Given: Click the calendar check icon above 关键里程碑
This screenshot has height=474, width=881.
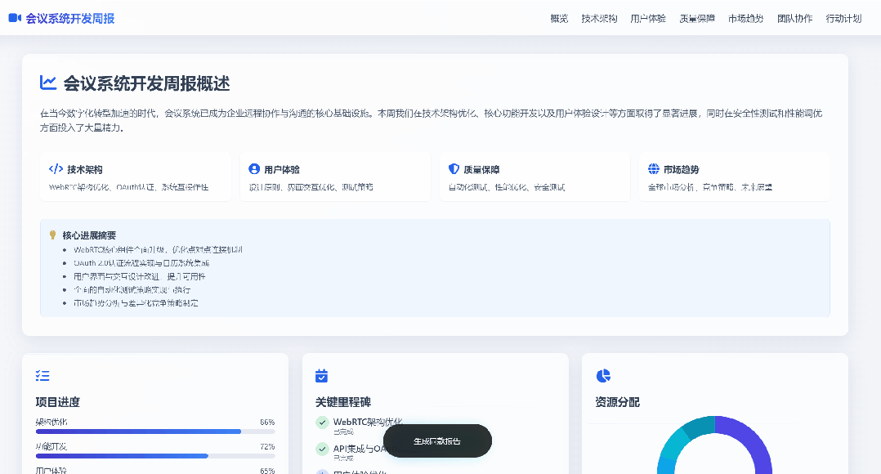Looking at the screenshot, I should pos(321,376).
